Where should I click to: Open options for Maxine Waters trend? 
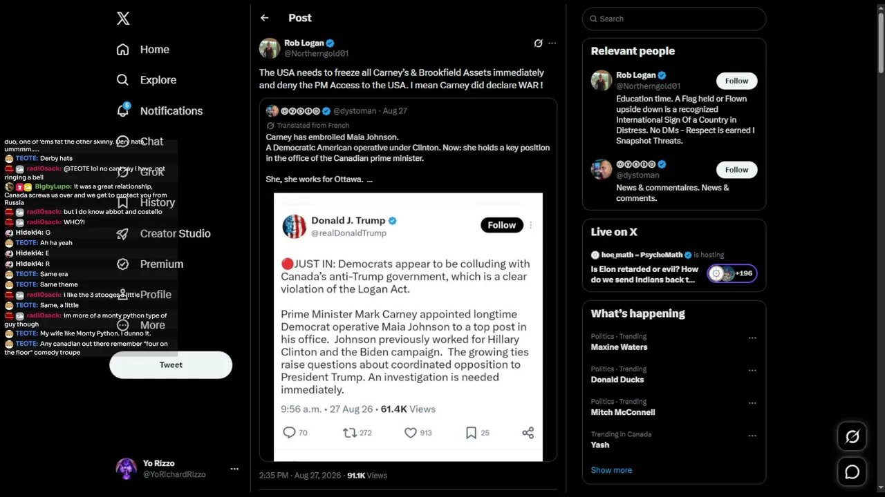(752, 338)
